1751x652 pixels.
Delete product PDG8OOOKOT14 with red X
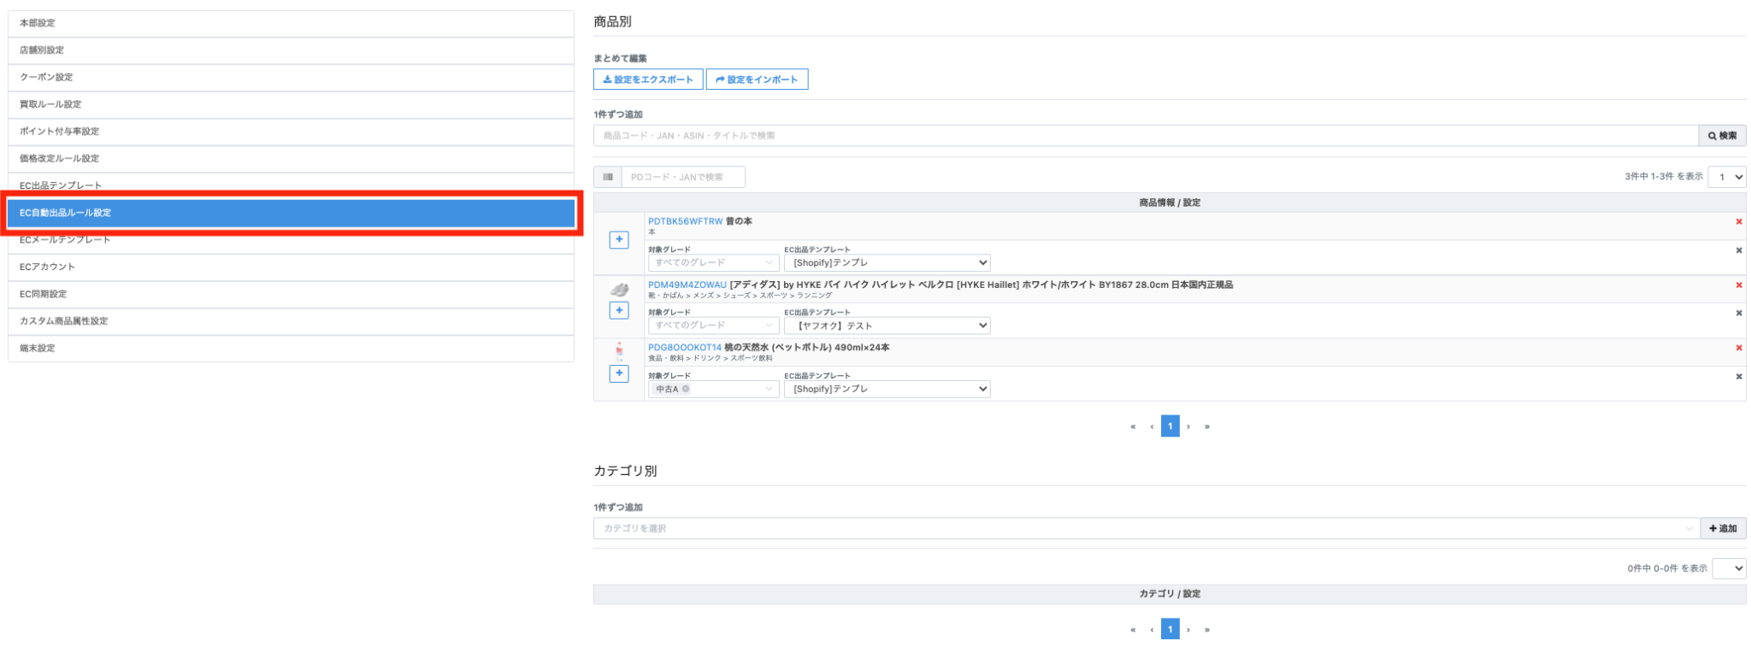1738,348
